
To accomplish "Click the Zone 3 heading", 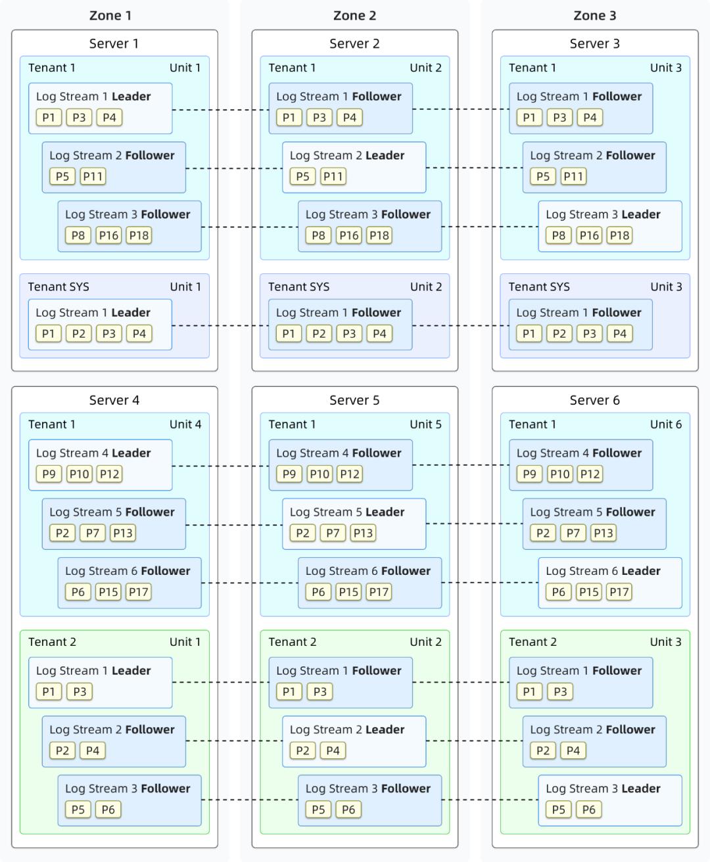I will point(595,15).
